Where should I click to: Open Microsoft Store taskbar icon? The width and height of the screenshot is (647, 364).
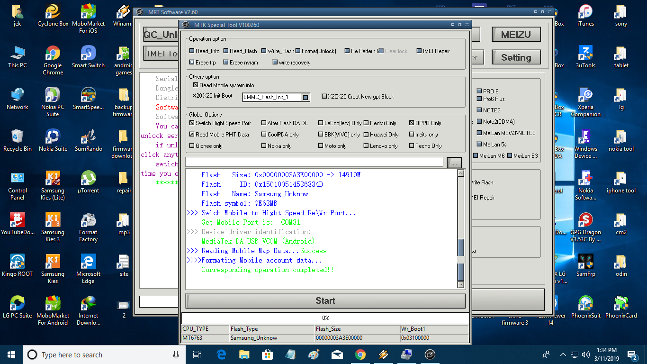(267, 354)
